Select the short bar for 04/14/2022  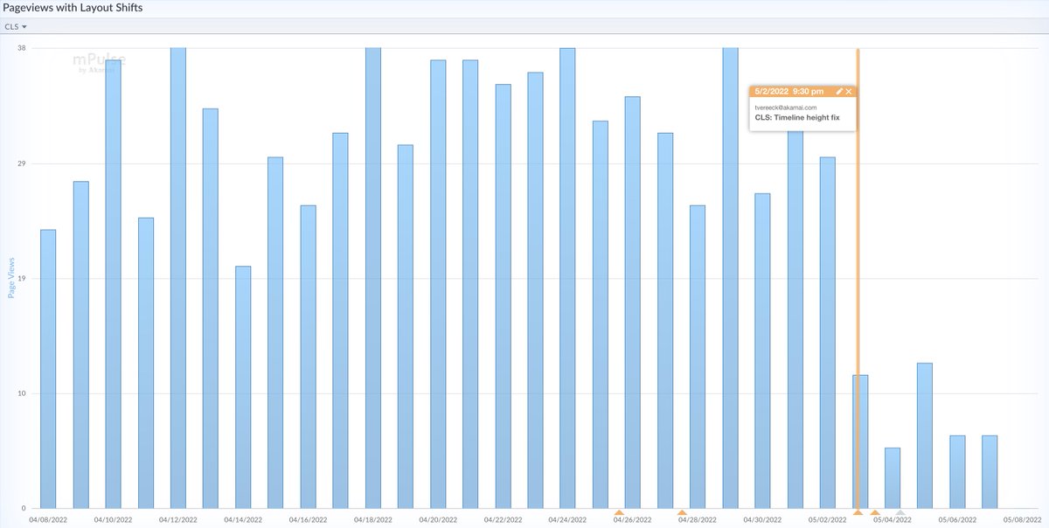pyautogui.click(x=243, y=387)
